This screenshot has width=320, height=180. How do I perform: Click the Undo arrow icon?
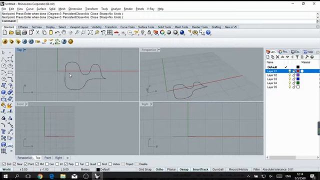pos(57,32)
